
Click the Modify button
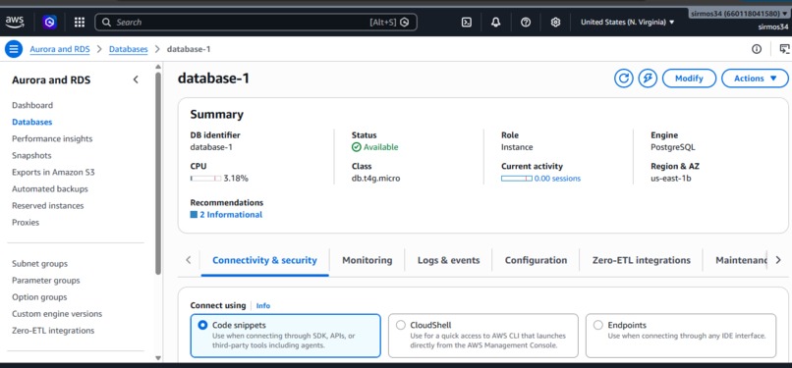tap(689, 79)
